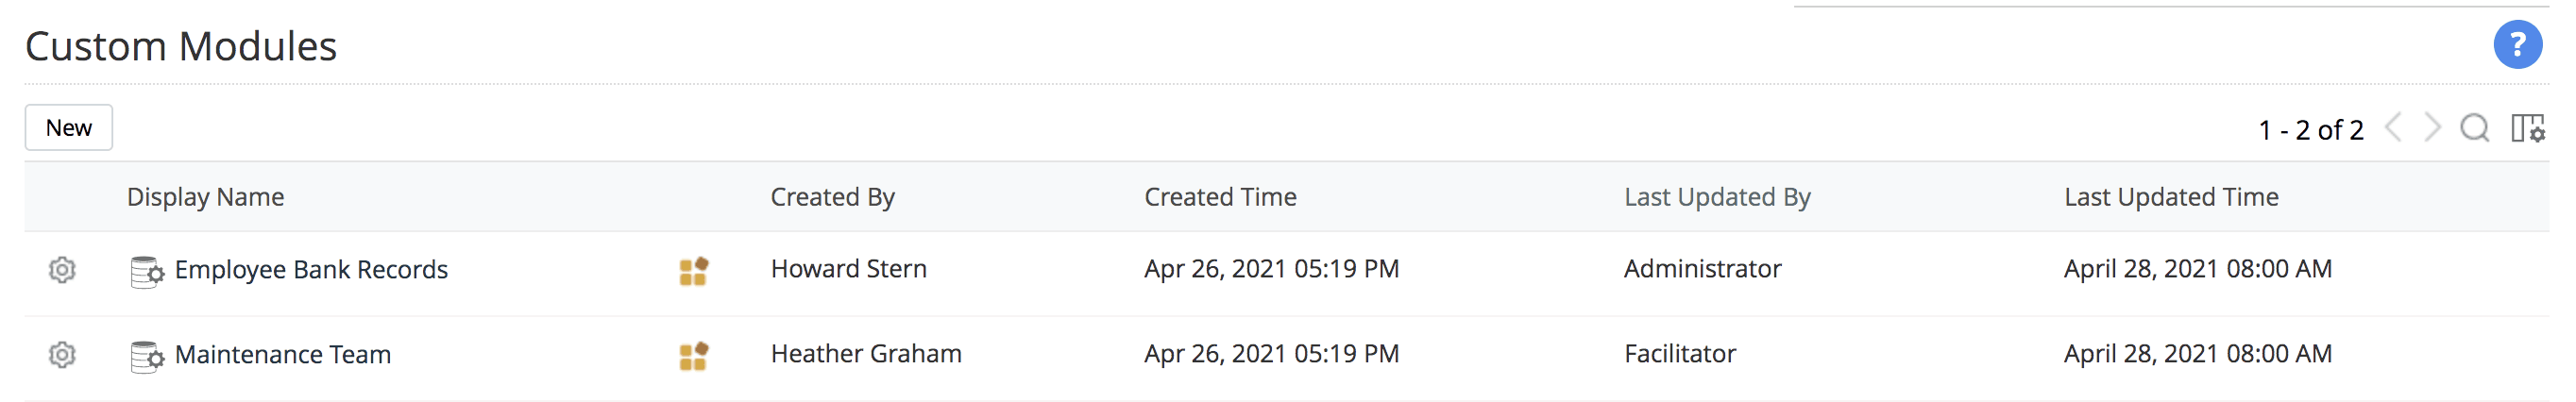Viewport: 2576px width, 402px height.
Task: Click orange blocks icon in Employee Bank Records row
Action: [x=693, y=270]
